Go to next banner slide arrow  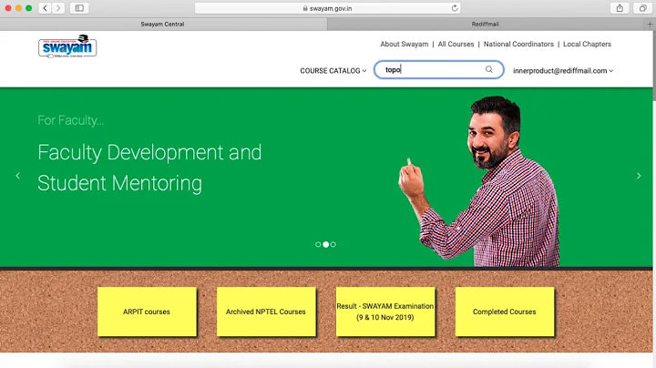tap(639, 176)
